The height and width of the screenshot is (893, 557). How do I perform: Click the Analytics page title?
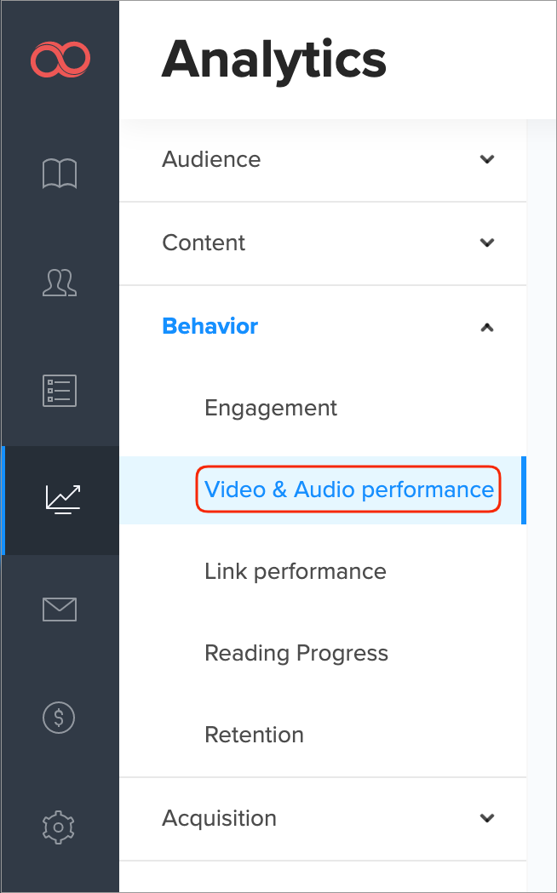point(273,60)
